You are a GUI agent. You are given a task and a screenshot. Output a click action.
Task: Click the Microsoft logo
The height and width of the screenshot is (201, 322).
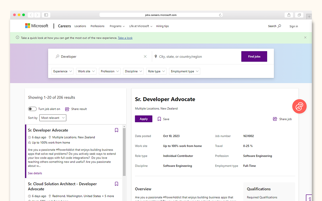coord(37,26)
